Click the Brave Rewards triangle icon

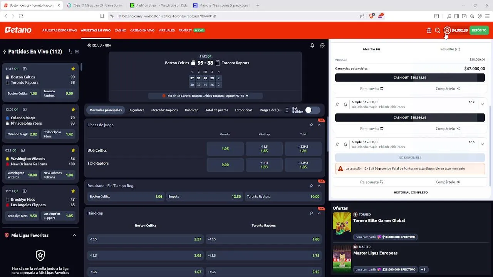coord(381,16)
